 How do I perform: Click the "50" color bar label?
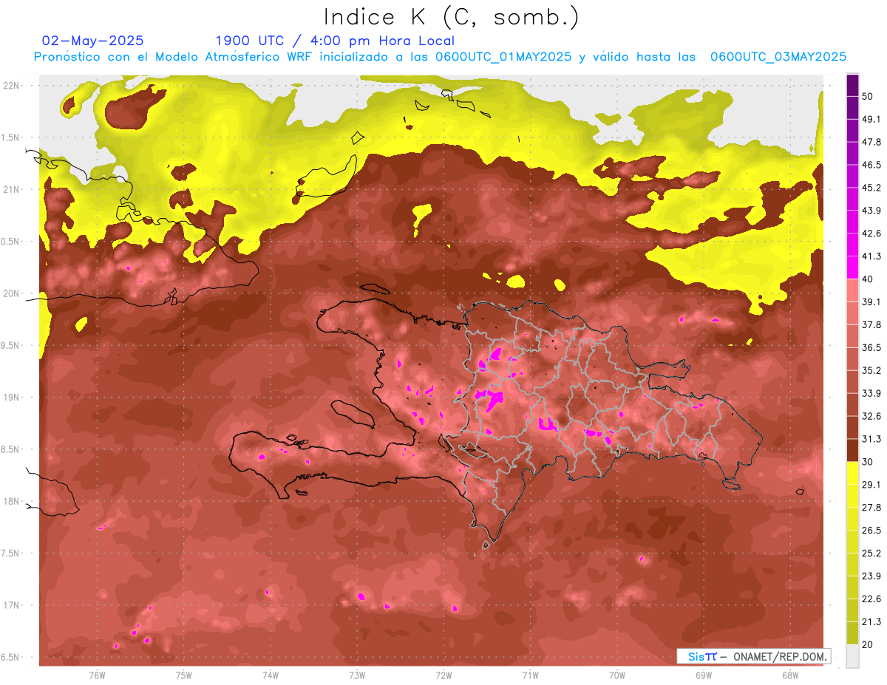[869, 97]
